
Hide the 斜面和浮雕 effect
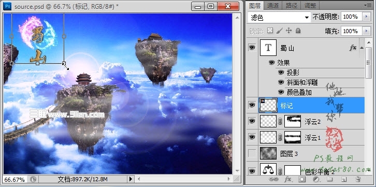click(281, 82)
